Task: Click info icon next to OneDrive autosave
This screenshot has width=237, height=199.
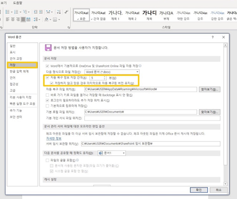Action: [x=140, y=66]
